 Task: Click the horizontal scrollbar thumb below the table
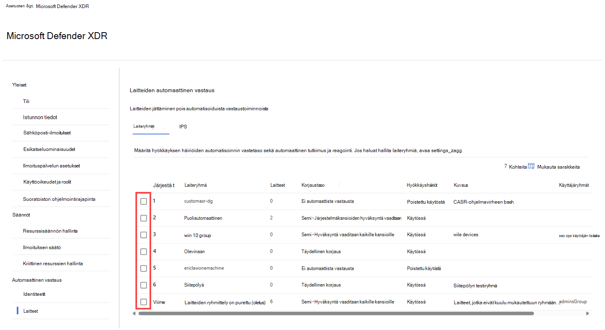pyautogui.click(x=336, y=313)
